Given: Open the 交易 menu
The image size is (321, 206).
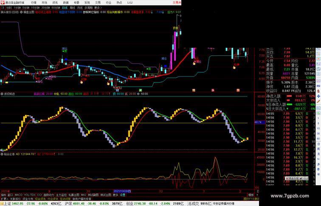Looking at the screenshot, I should pos(98,3).
